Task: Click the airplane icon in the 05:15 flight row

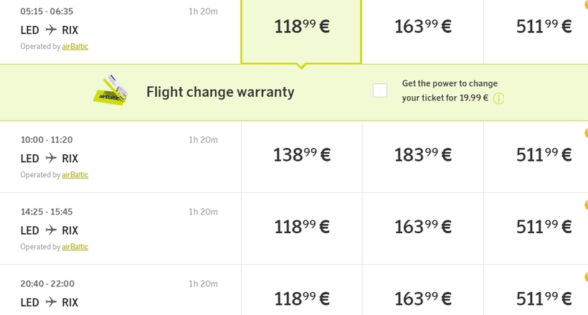Action: coord(51,29)
